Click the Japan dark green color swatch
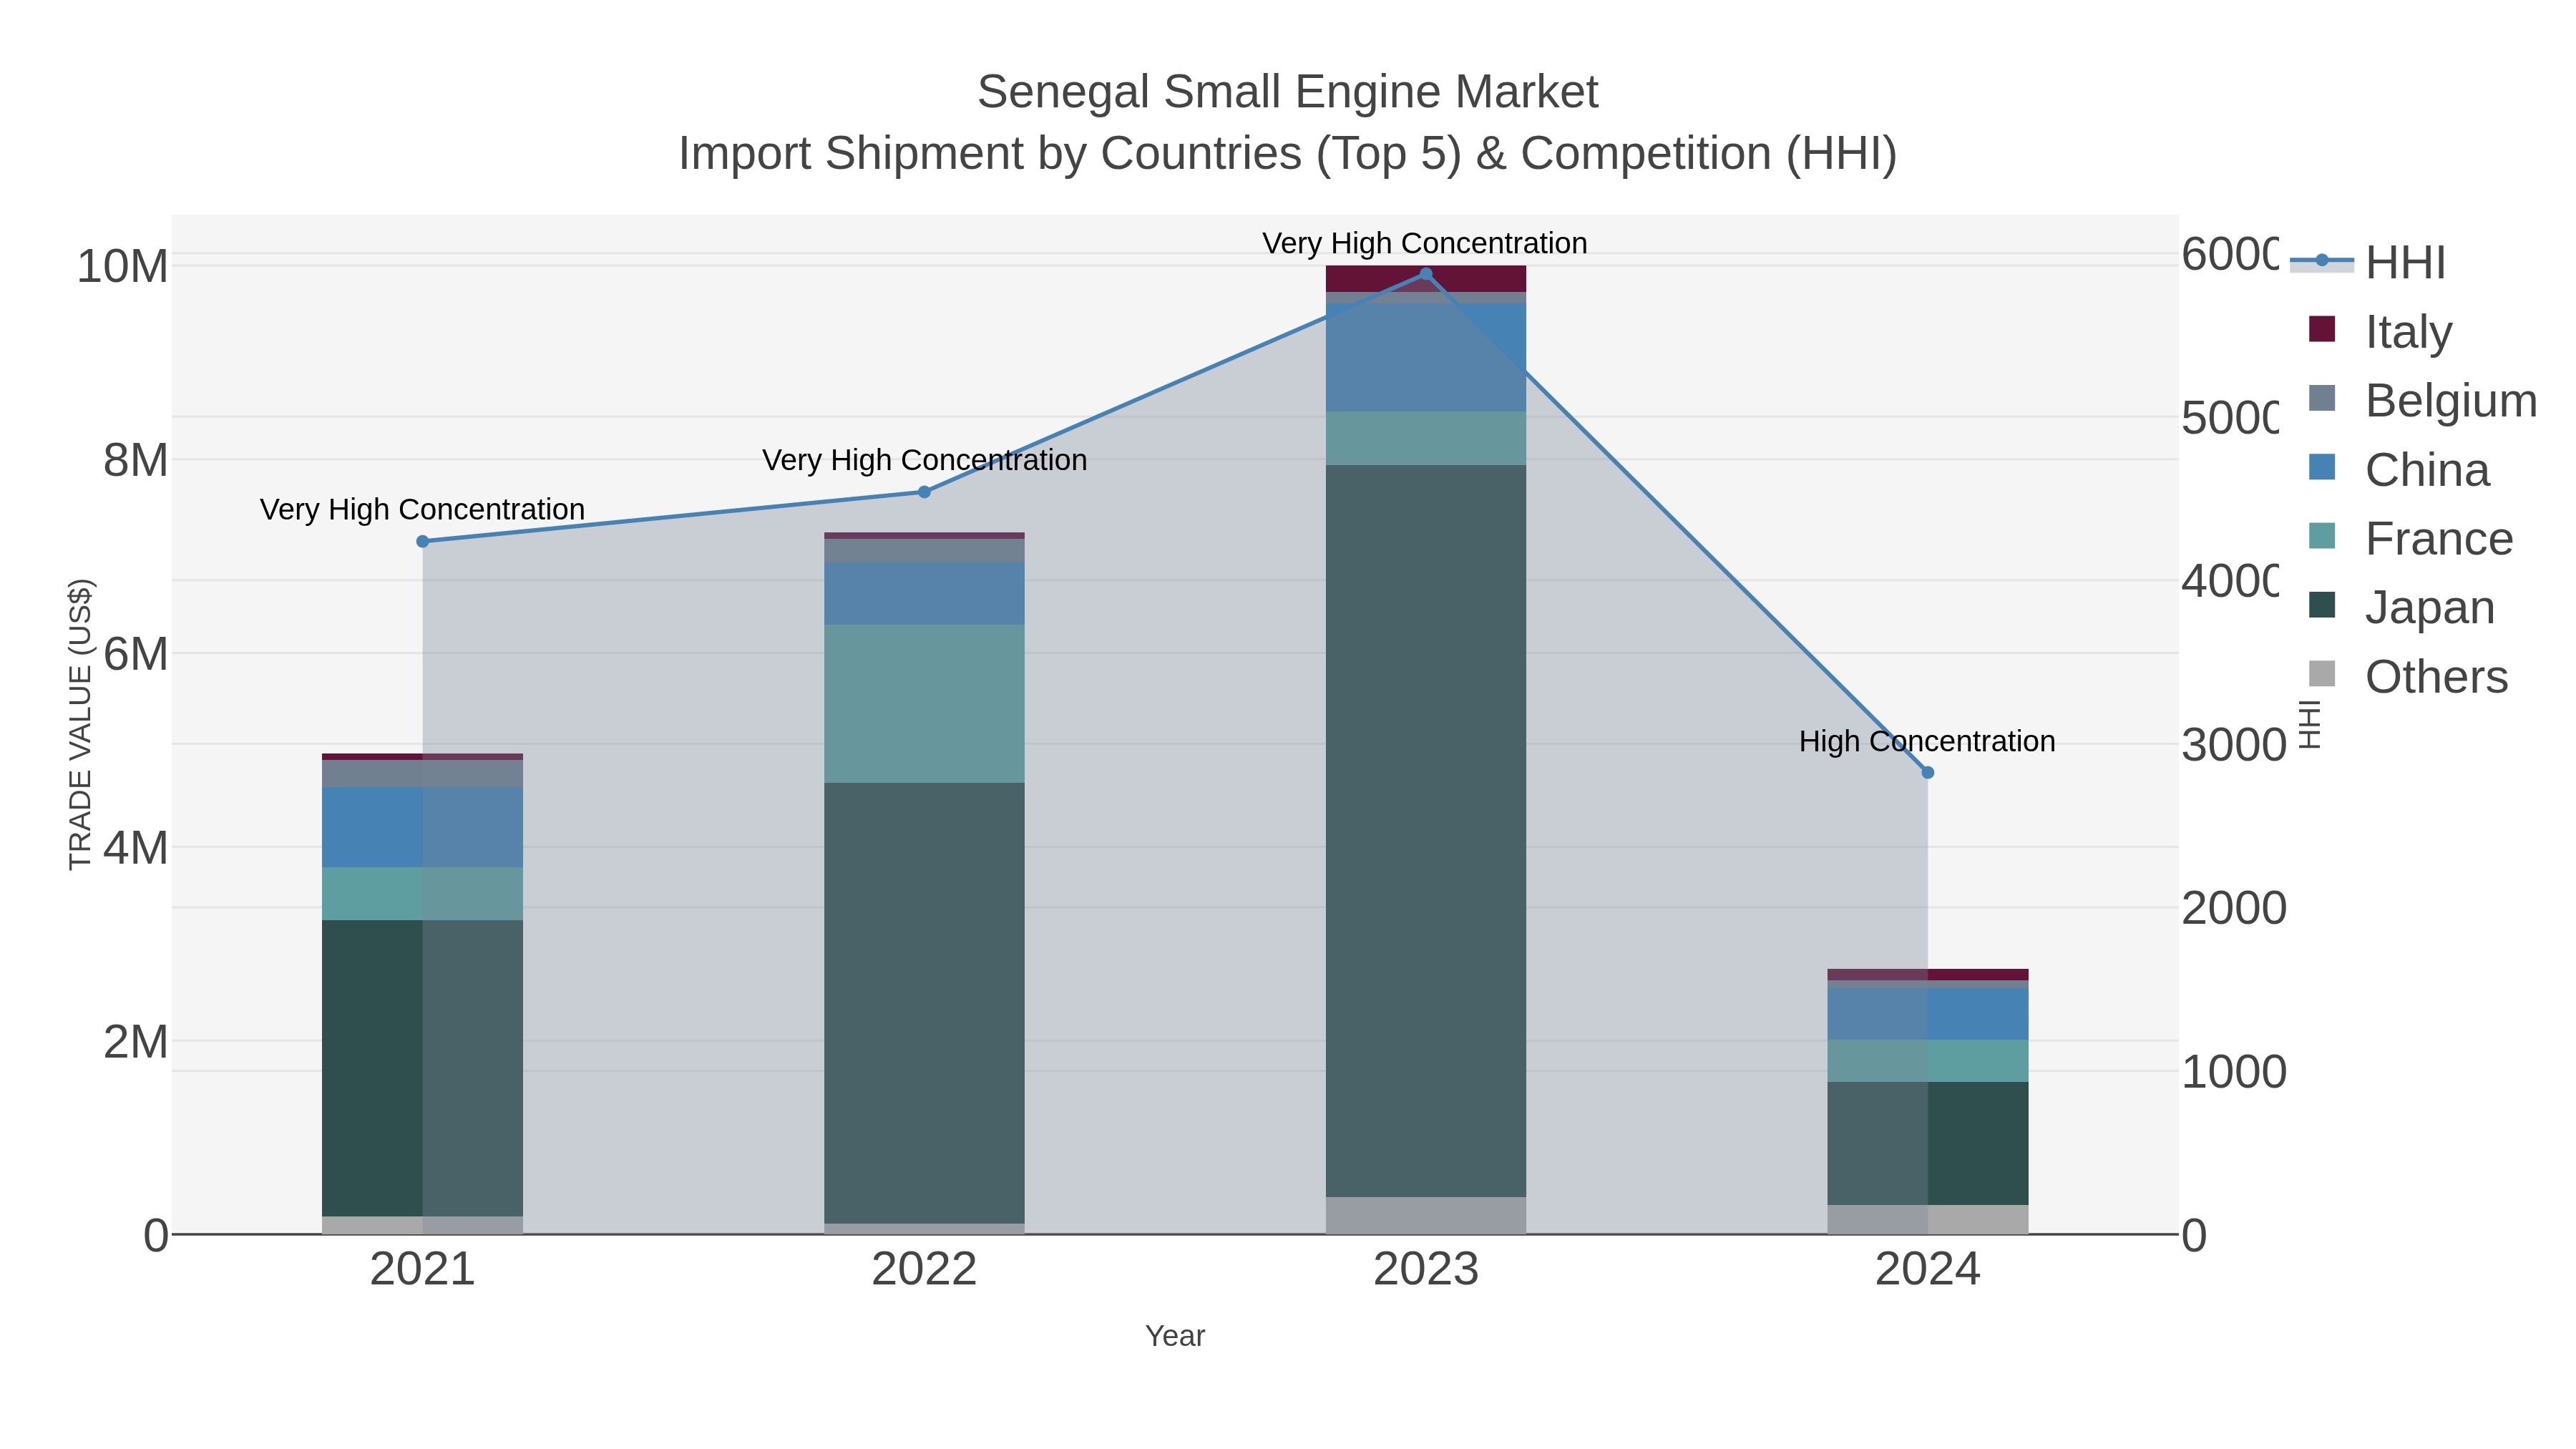 (2322, 605)
